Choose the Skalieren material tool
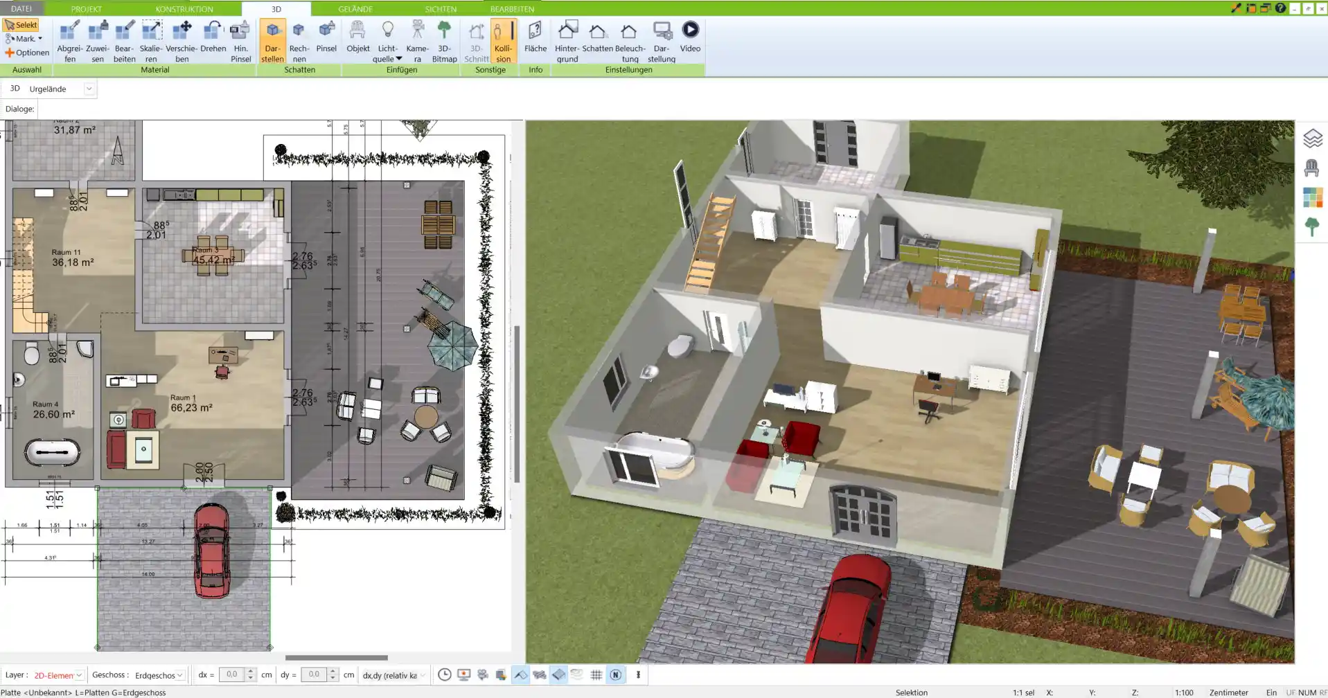 tap(151, 42)
